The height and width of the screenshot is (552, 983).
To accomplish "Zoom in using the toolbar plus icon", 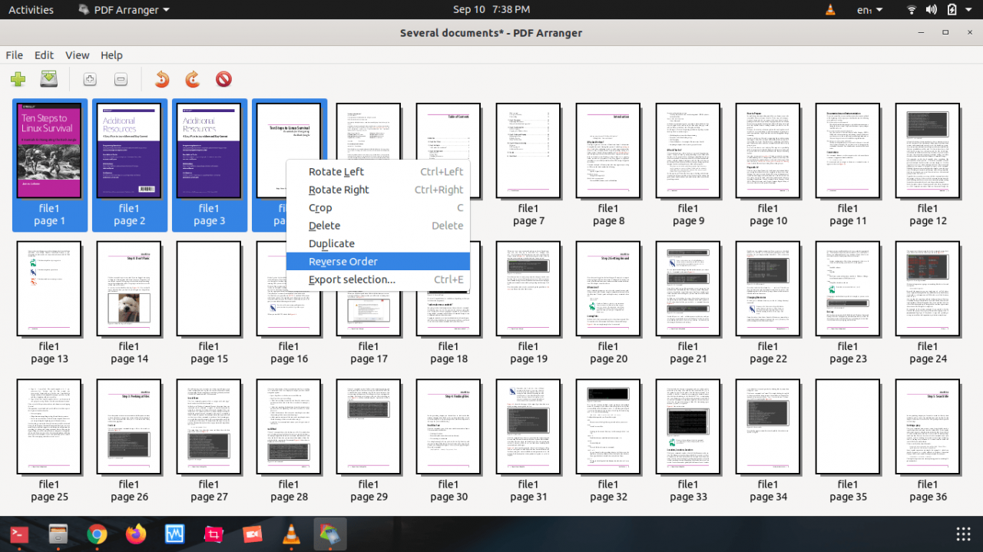I will coord(90,78).
